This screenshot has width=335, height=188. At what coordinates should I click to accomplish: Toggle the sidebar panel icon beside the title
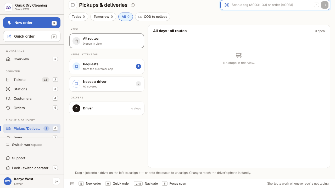(73, 5)
